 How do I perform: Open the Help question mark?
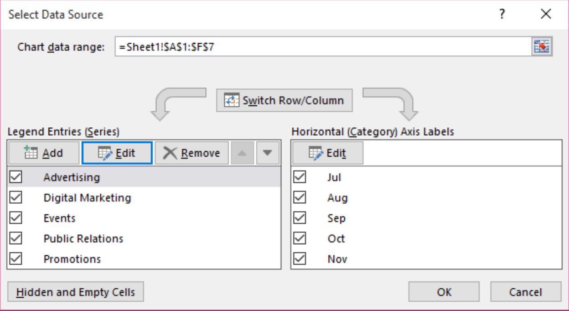coord(502,14)
